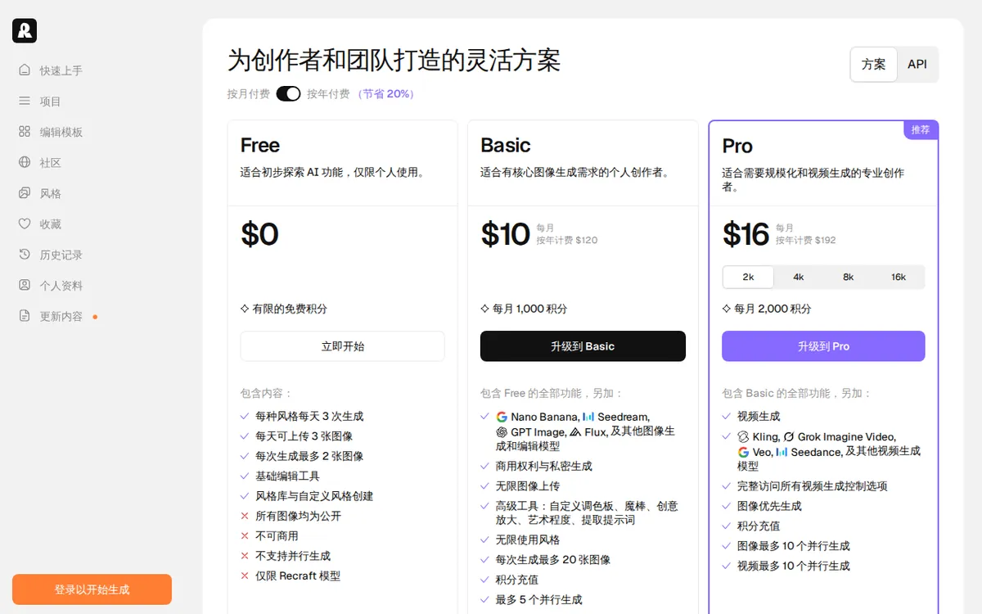Switch to the 方案 tab
Image resolution: width=982 pixels, height=614 pixels.
click(x=874, y=64)
